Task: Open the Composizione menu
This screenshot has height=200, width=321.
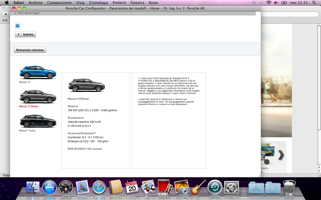Action: click(59, 3)
